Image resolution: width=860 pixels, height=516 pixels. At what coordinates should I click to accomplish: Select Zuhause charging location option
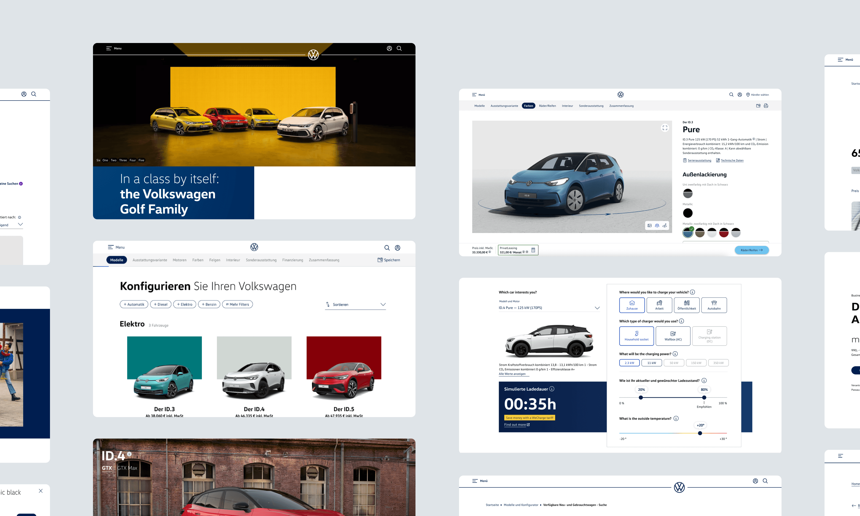tap(632, 305)
